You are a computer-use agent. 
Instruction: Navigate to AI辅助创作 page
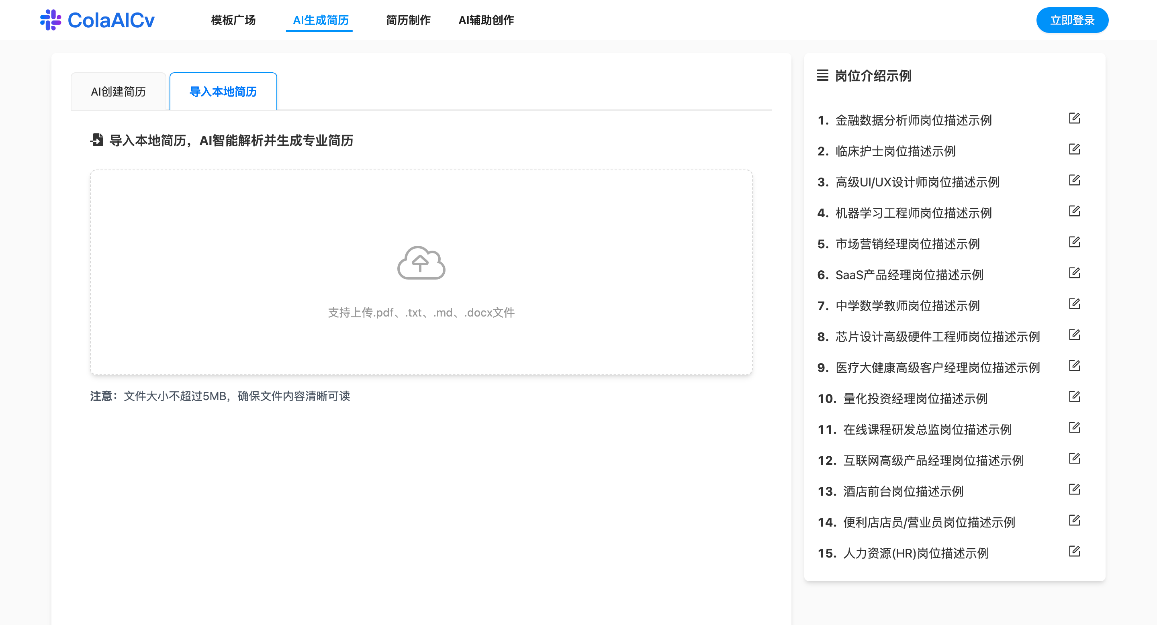486,20
